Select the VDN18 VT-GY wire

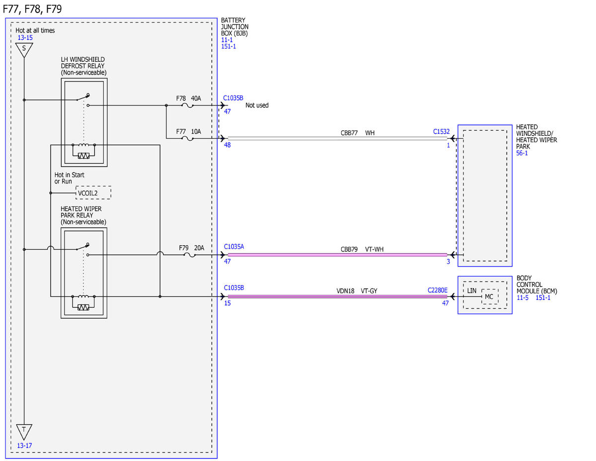point(338,296)
